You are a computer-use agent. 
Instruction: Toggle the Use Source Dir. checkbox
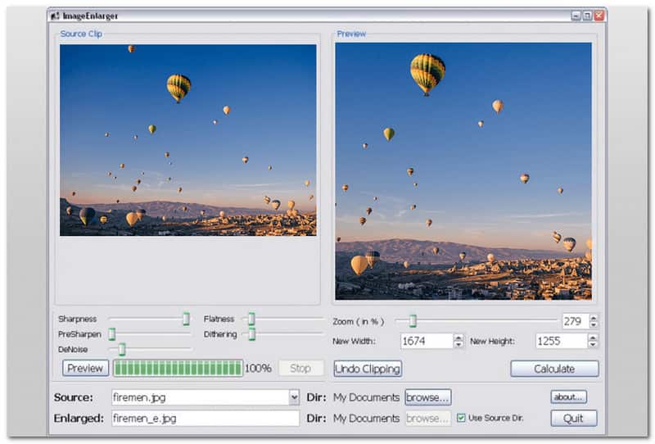click(x=461, y=418)
